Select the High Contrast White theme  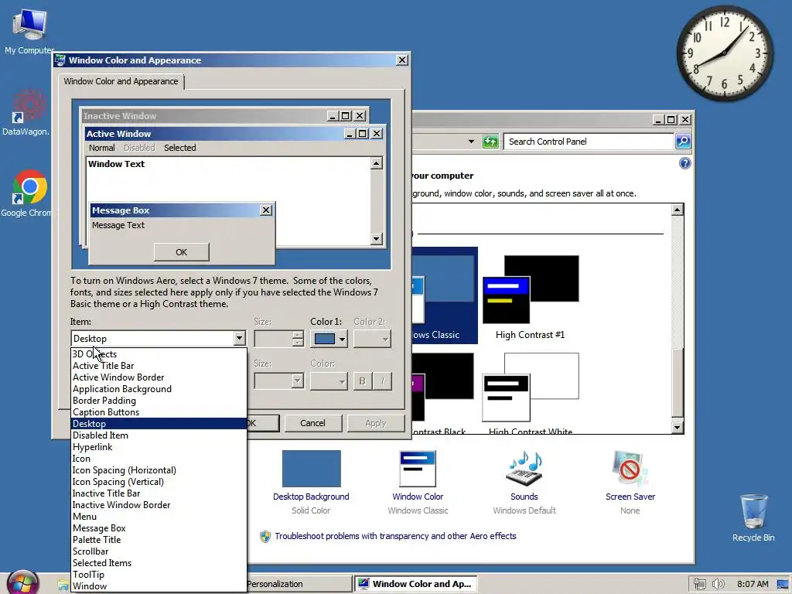coord(531,393)
